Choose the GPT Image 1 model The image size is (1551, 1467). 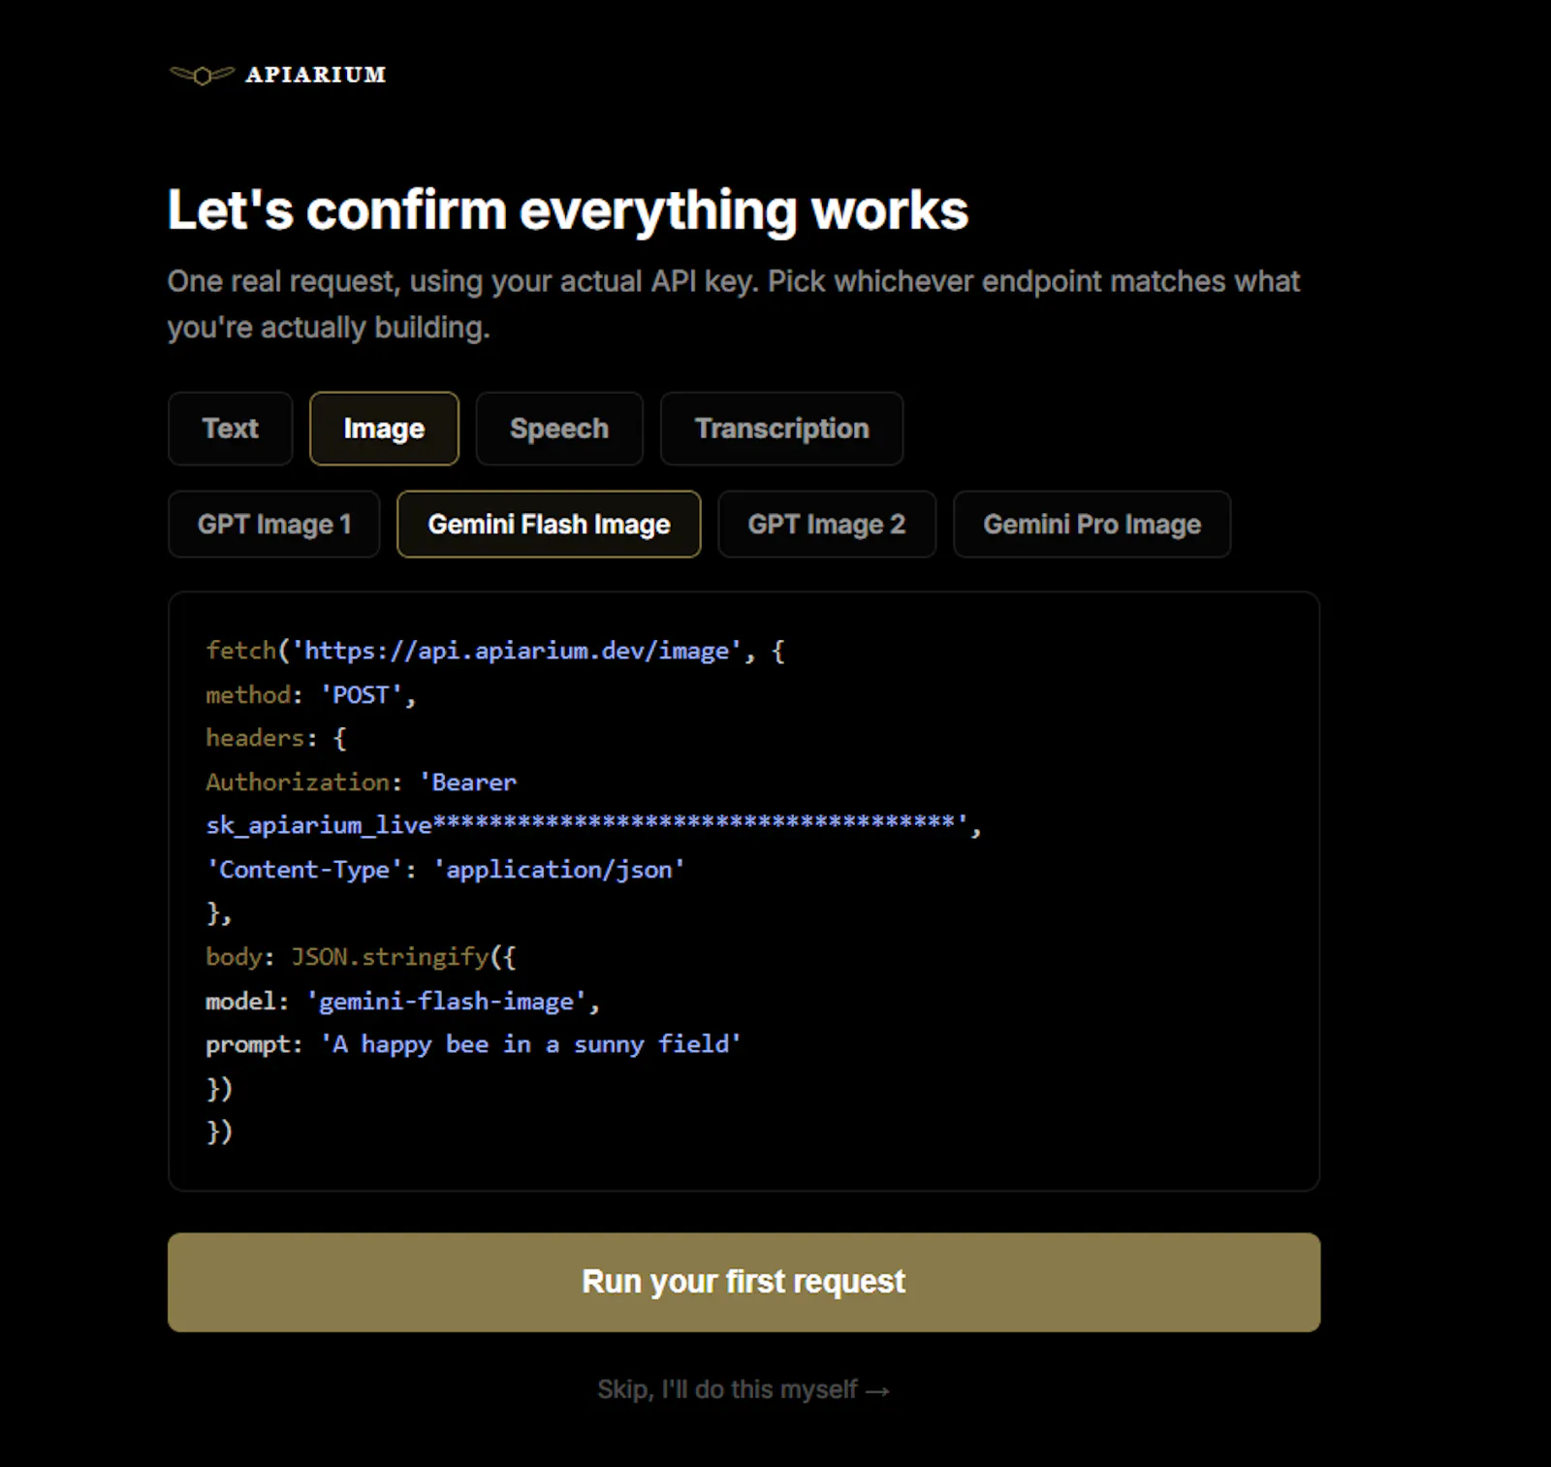tap(274, 525)
